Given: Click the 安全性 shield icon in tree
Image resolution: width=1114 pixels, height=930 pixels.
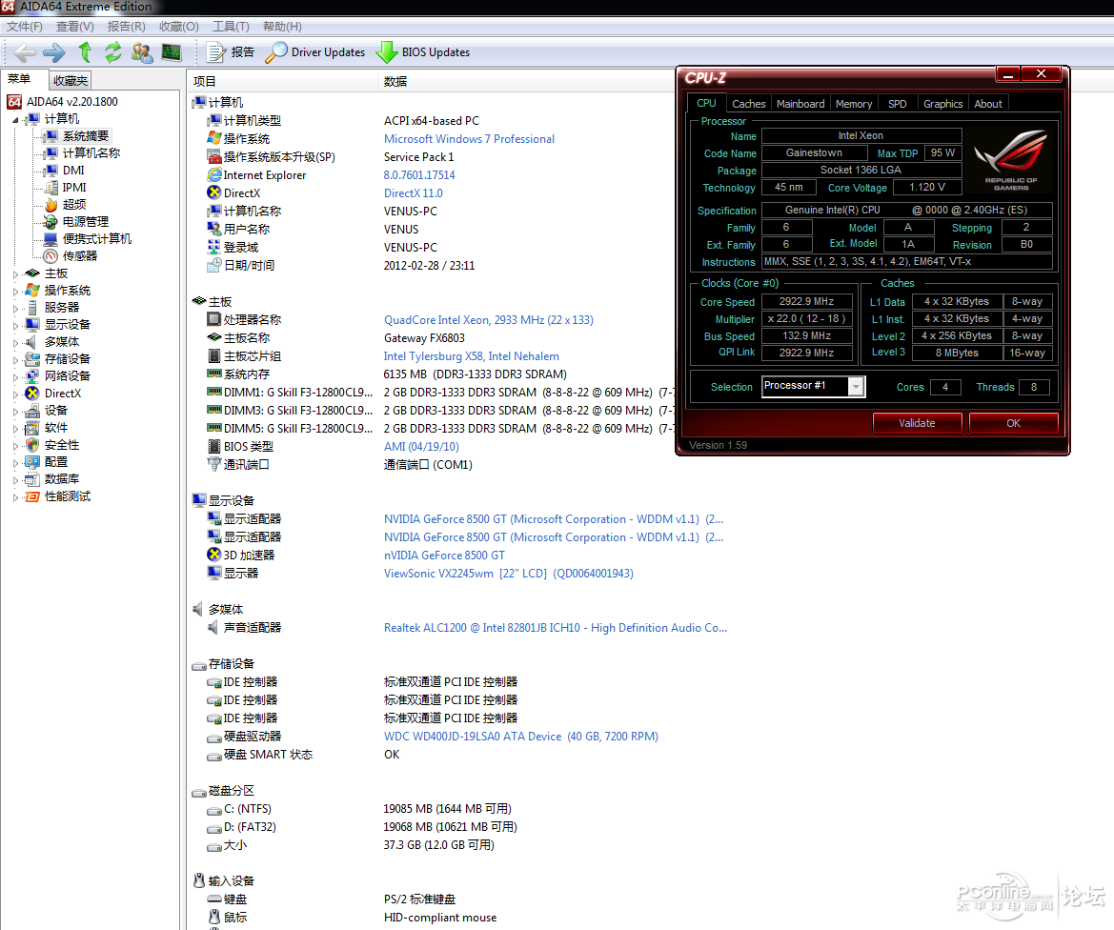Looking at the screenshot, I should 32,445.
